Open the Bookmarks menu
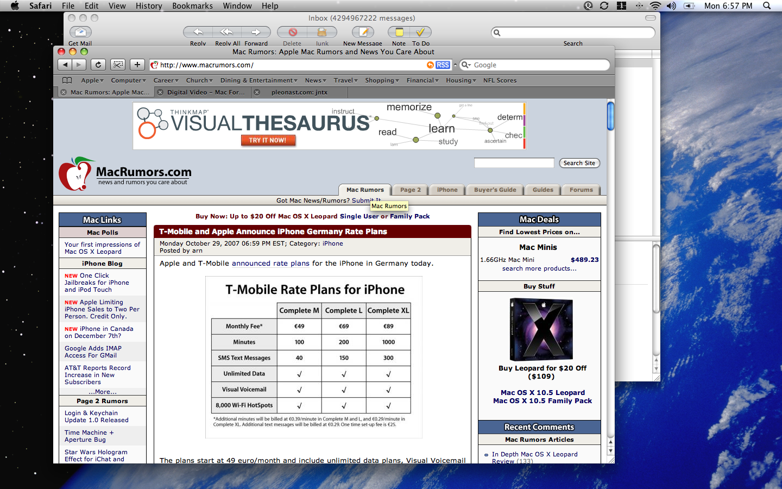Screen dimensions: 782x489 coord(192,6)
